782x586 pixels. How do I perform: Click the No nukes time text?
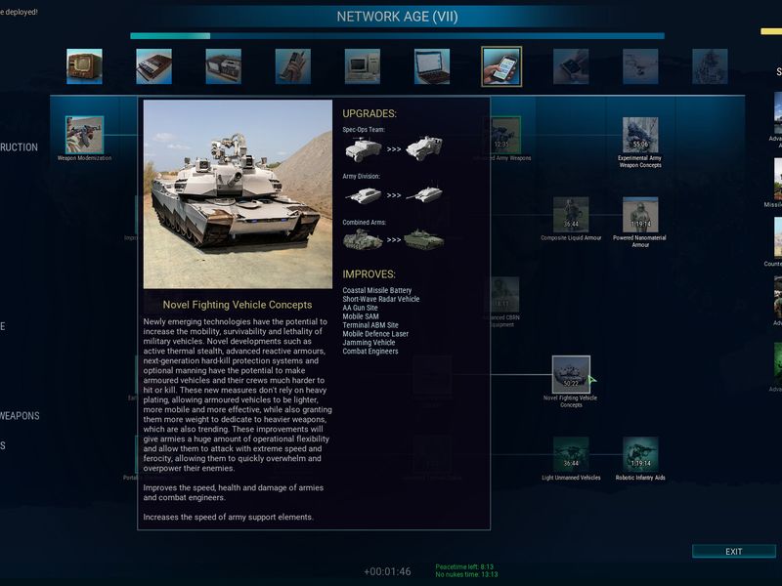[466, 574]
